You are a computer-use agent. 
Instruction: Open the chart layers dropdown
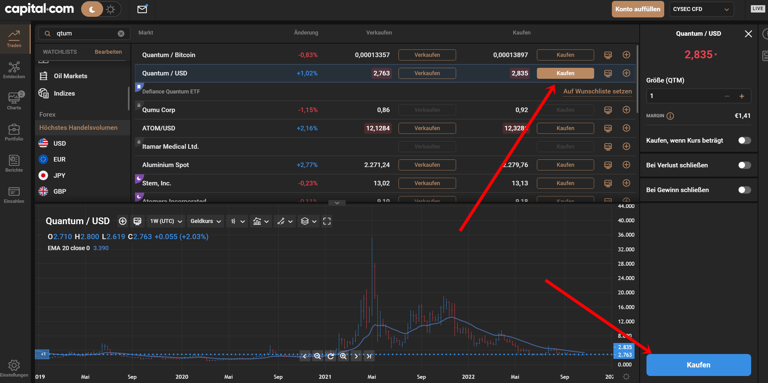point(309,221)
